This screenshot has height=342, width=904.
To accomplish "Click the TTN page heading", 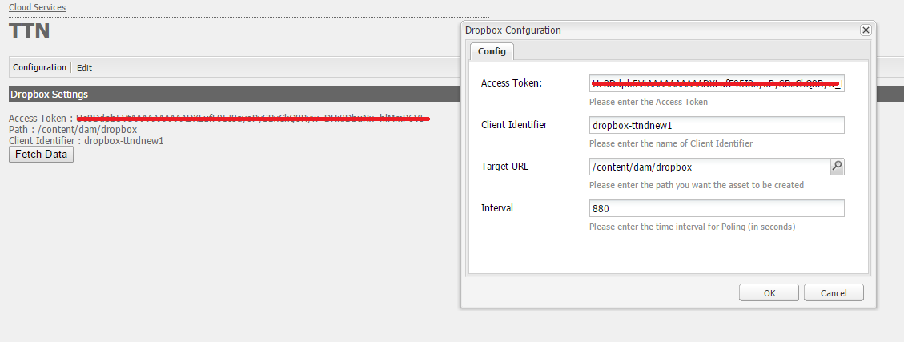I will coord(30,31).
